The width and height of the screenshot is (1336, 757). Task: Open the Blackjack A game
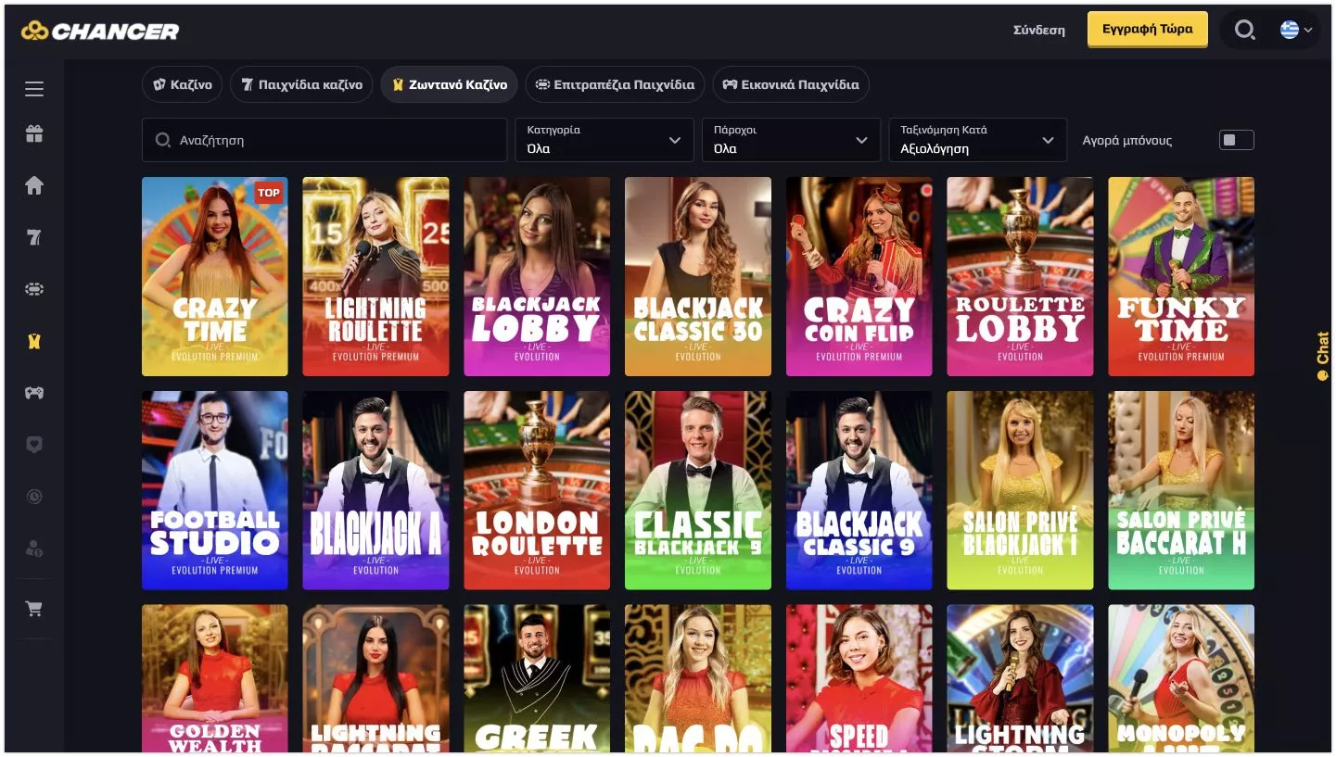tap(375, 490)
